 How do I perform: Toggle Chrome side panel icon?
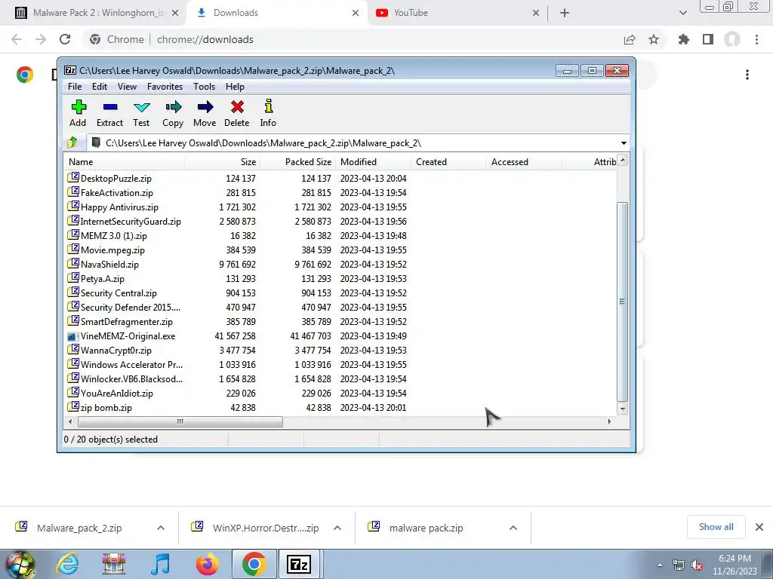click(x=708, y=39)
